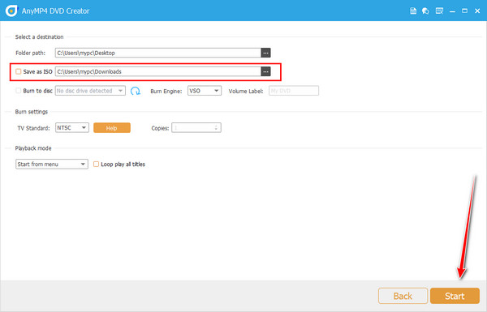
Task: Open the disc drive dropdown
Action: click(90, 91)
